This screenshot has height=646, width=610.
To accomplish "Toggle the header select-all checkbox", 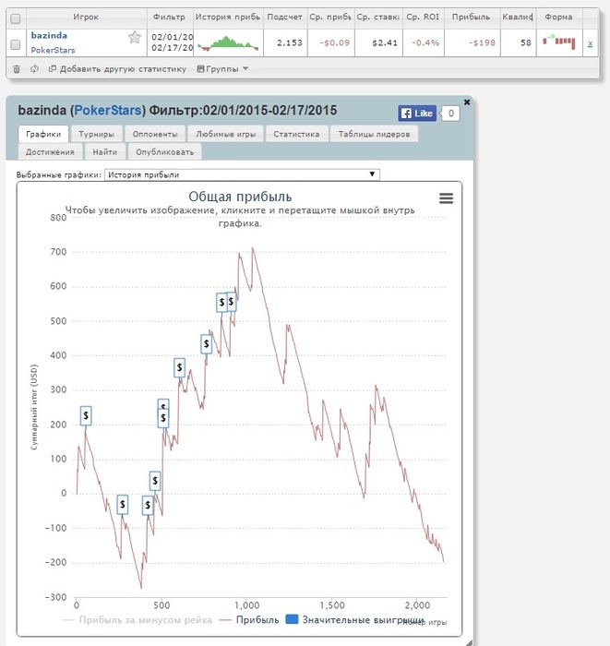I will [x=16, y=18].
